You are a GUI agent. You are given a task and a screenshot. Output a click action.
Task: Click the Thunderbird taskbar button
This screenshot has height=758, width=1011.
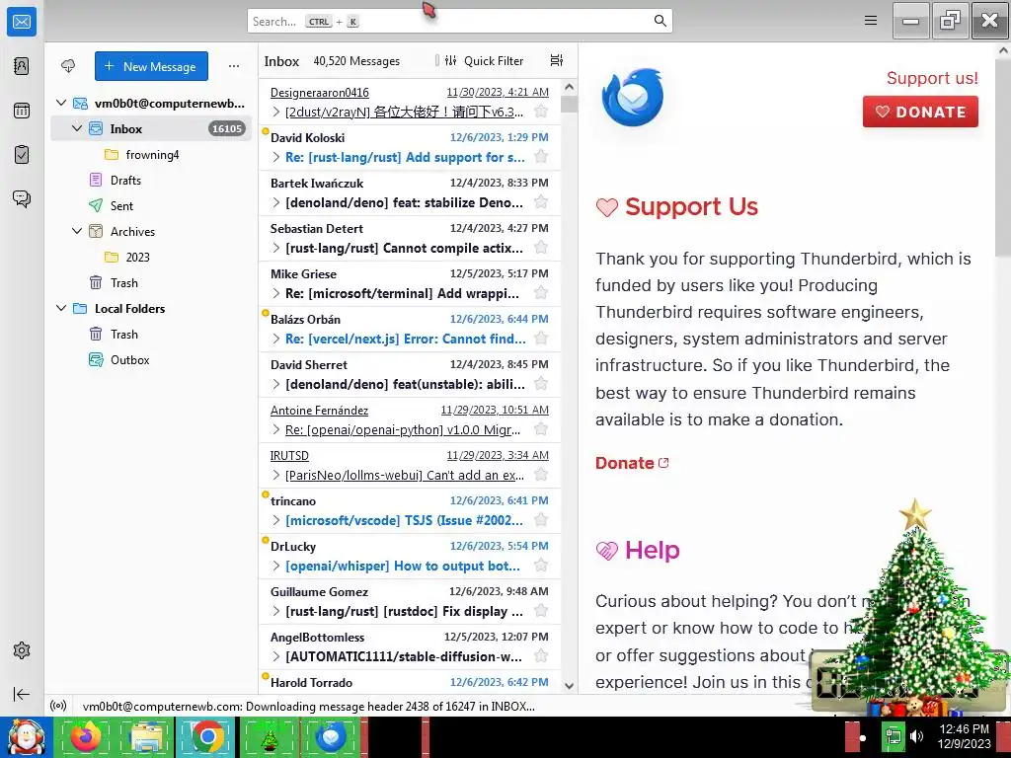[x=332, y=736]
